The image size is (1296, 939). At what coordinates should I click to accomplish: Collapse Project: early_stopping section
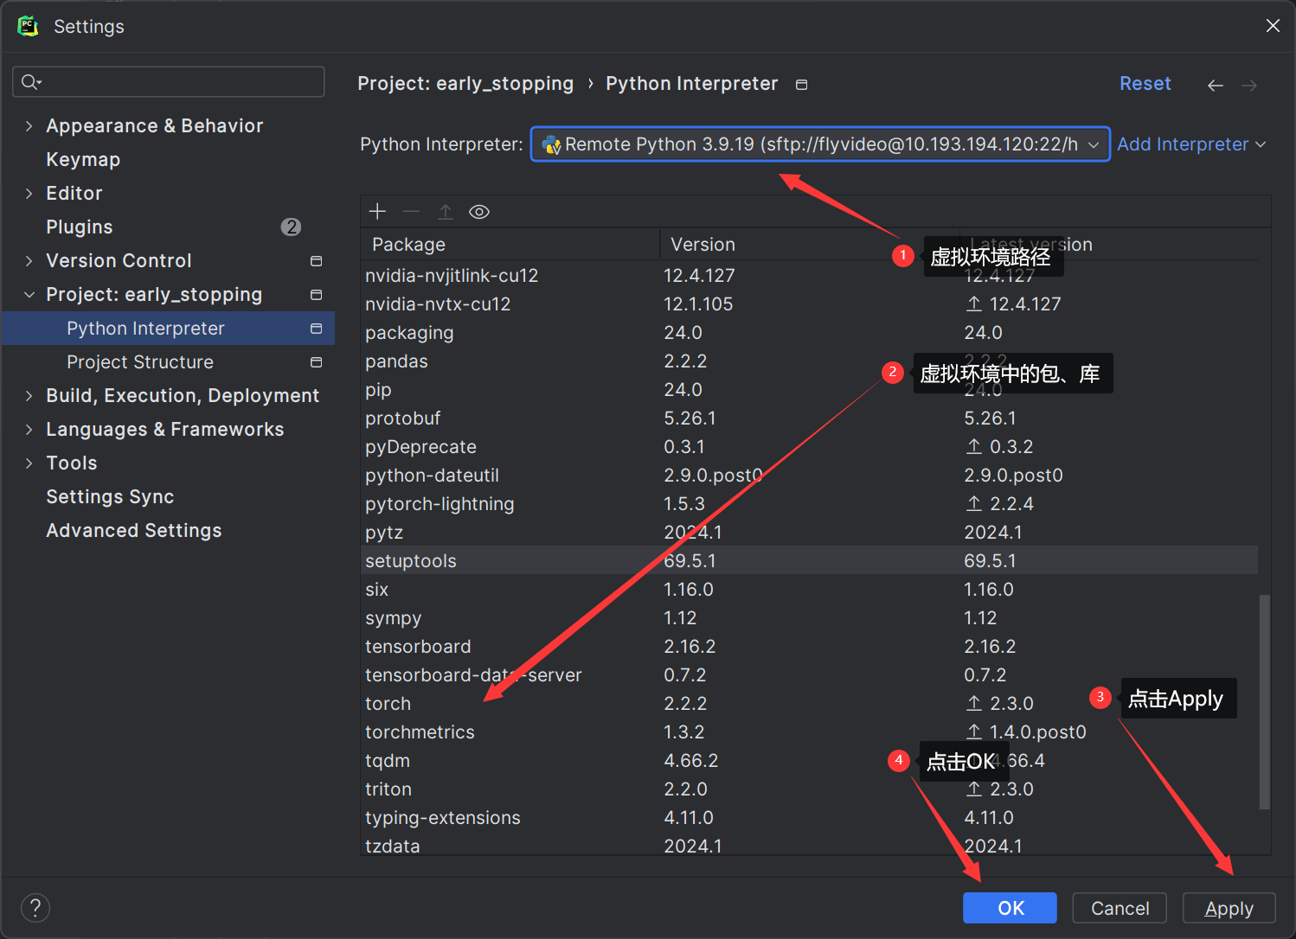[29, 295]
